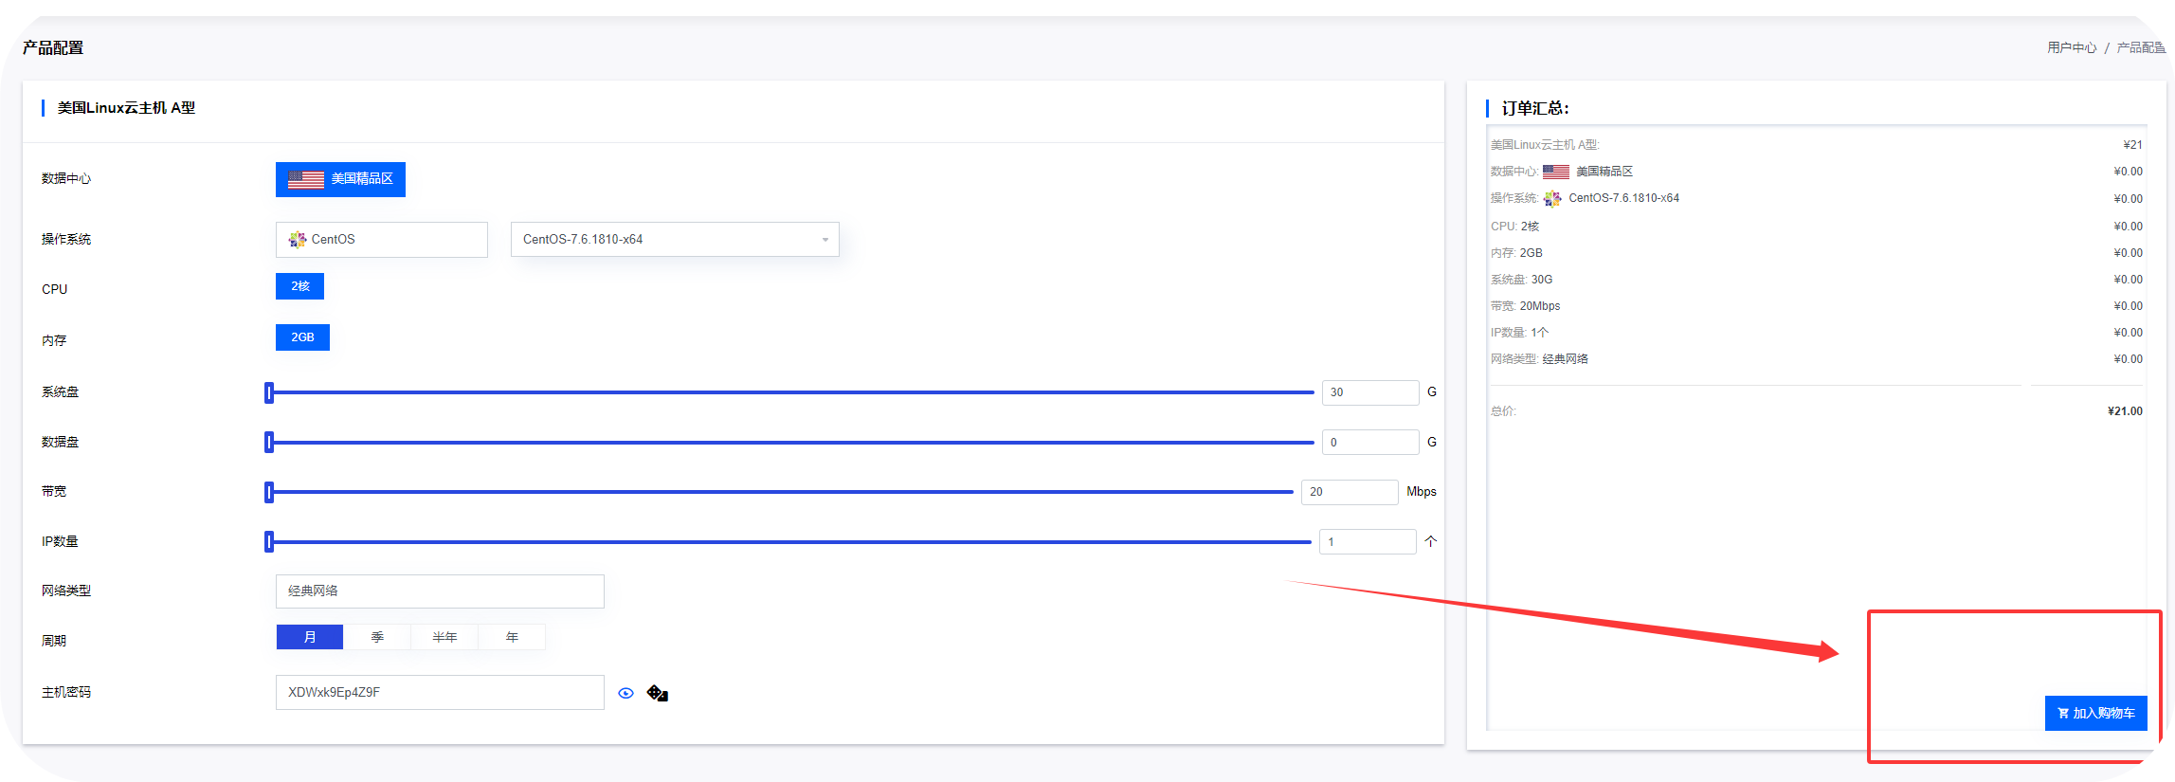Open the CentOS-7.6.1810-x64 version dropdown
Image resolution: width=2175 pixels, height=782 pixels.
click(675, 240)
